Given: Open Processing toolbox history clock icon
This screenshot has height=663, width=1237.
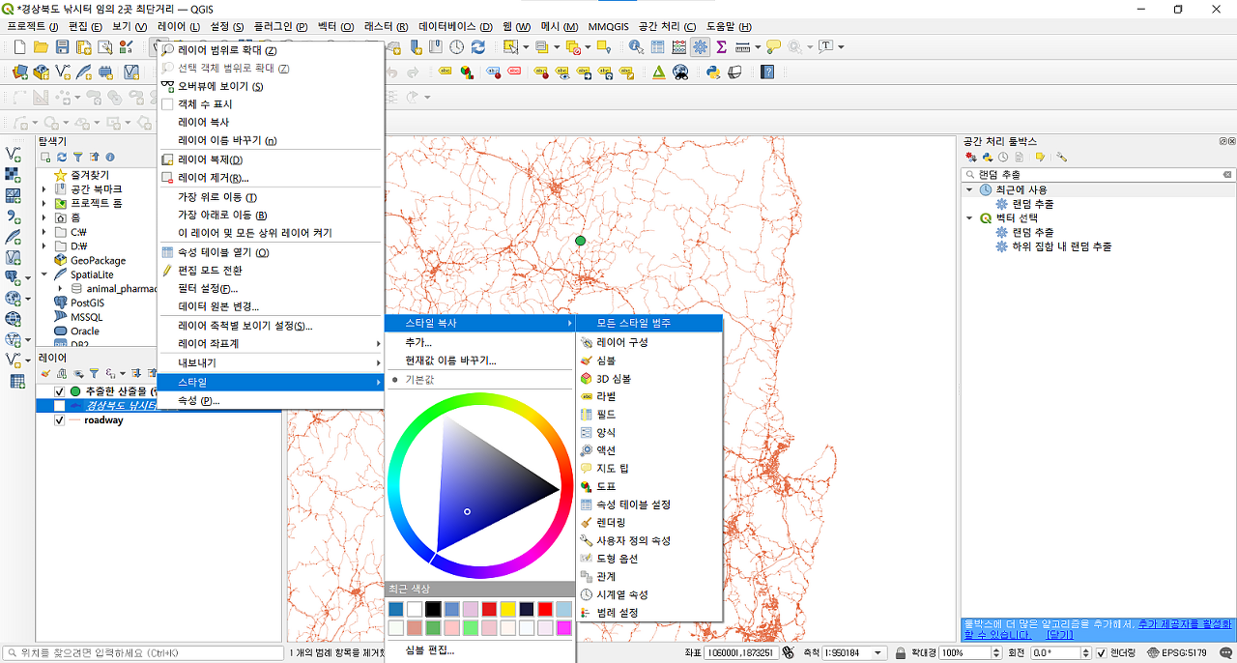Looking at the screenshot, I should pyautogui.click(x=1003, y=157).
